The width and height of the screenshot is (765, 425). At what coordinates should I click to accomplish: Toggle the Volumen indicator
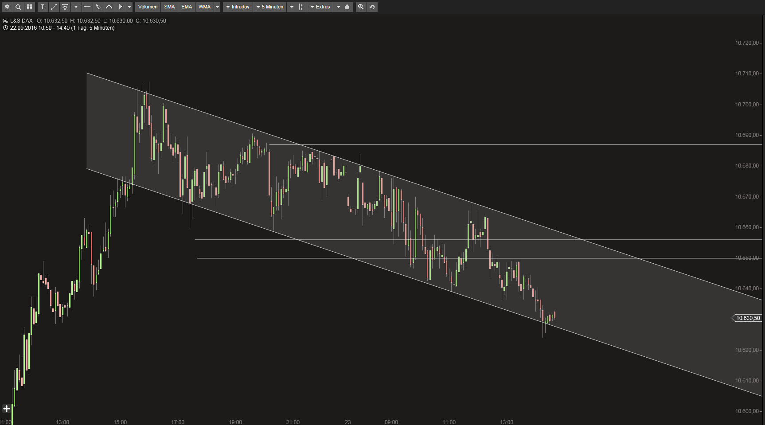pyautogui.click(x=148, y=7)
